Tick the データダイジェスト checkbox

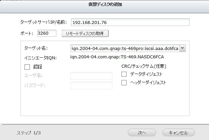[124, 74]
